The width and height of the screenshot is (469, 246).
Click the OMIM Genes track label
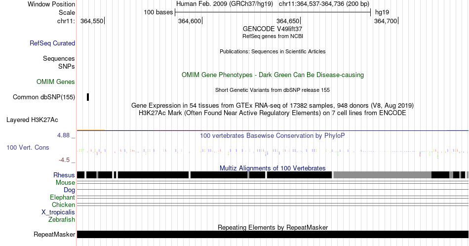[x=56, y=82]
